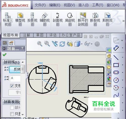Click the green checkmark to confirm section
The height and width of the screenshot is (119, 126).
(x=5, y=55)
